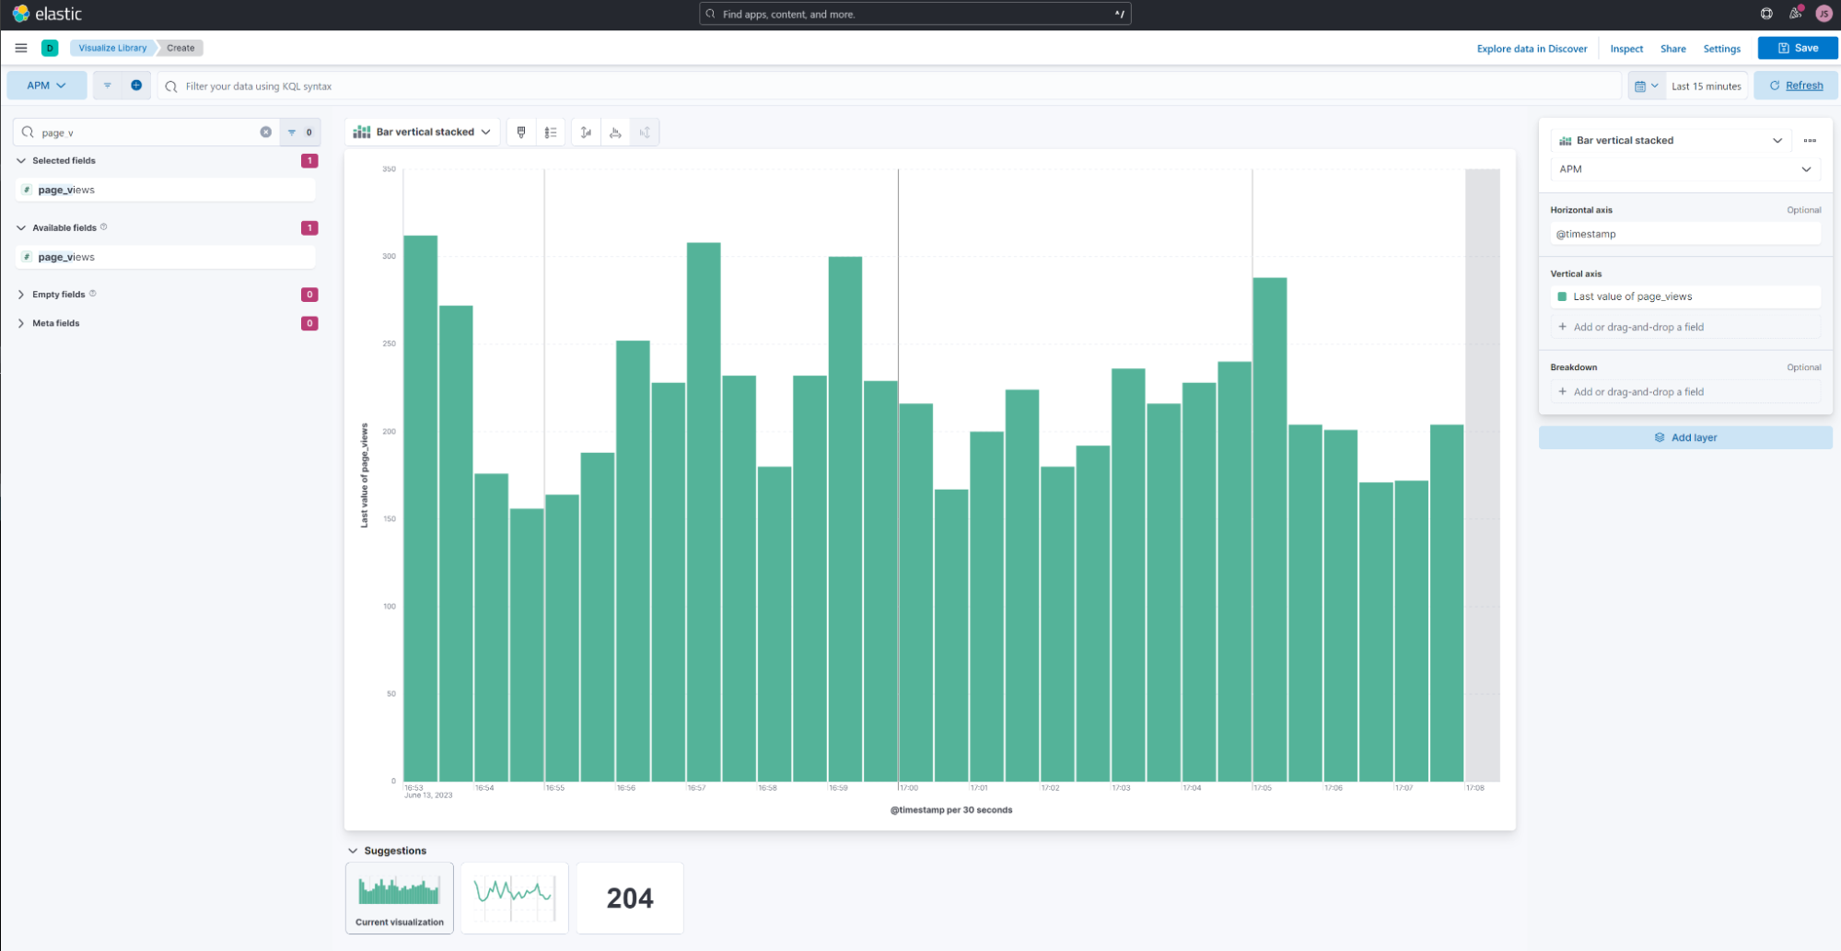1841x951 pixels.
Task: Open the Inspect menu item
Action: (x=1625, y=49)
